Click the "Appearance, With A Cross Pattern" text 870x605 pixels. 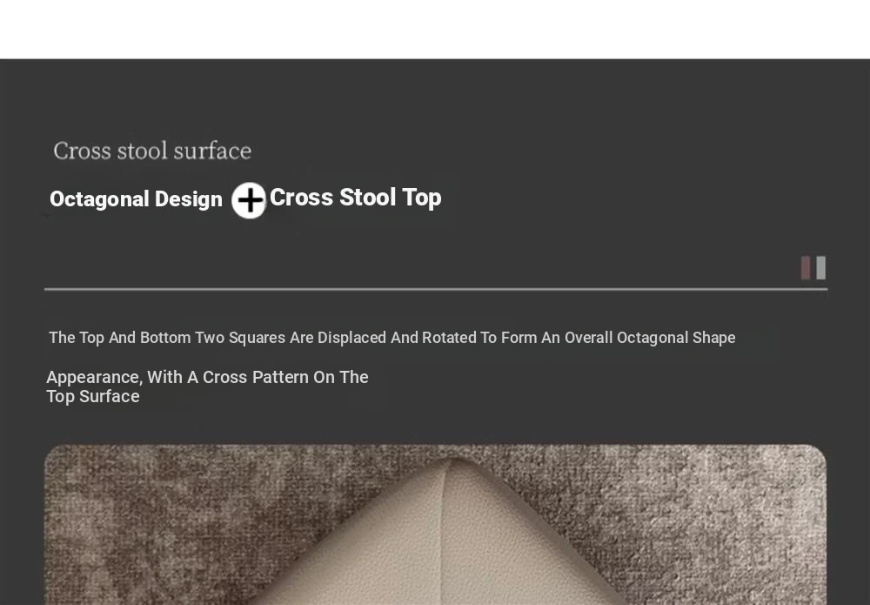(207, 378)
